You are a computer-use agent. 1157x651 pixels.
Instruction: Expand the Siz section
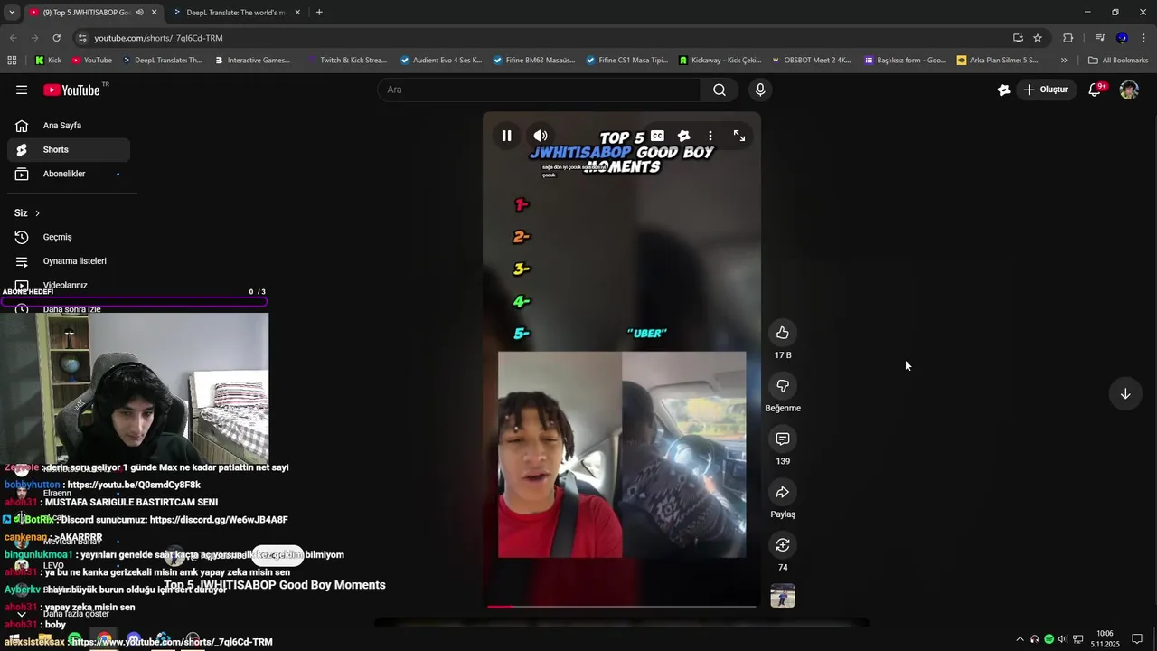point(27,212)
